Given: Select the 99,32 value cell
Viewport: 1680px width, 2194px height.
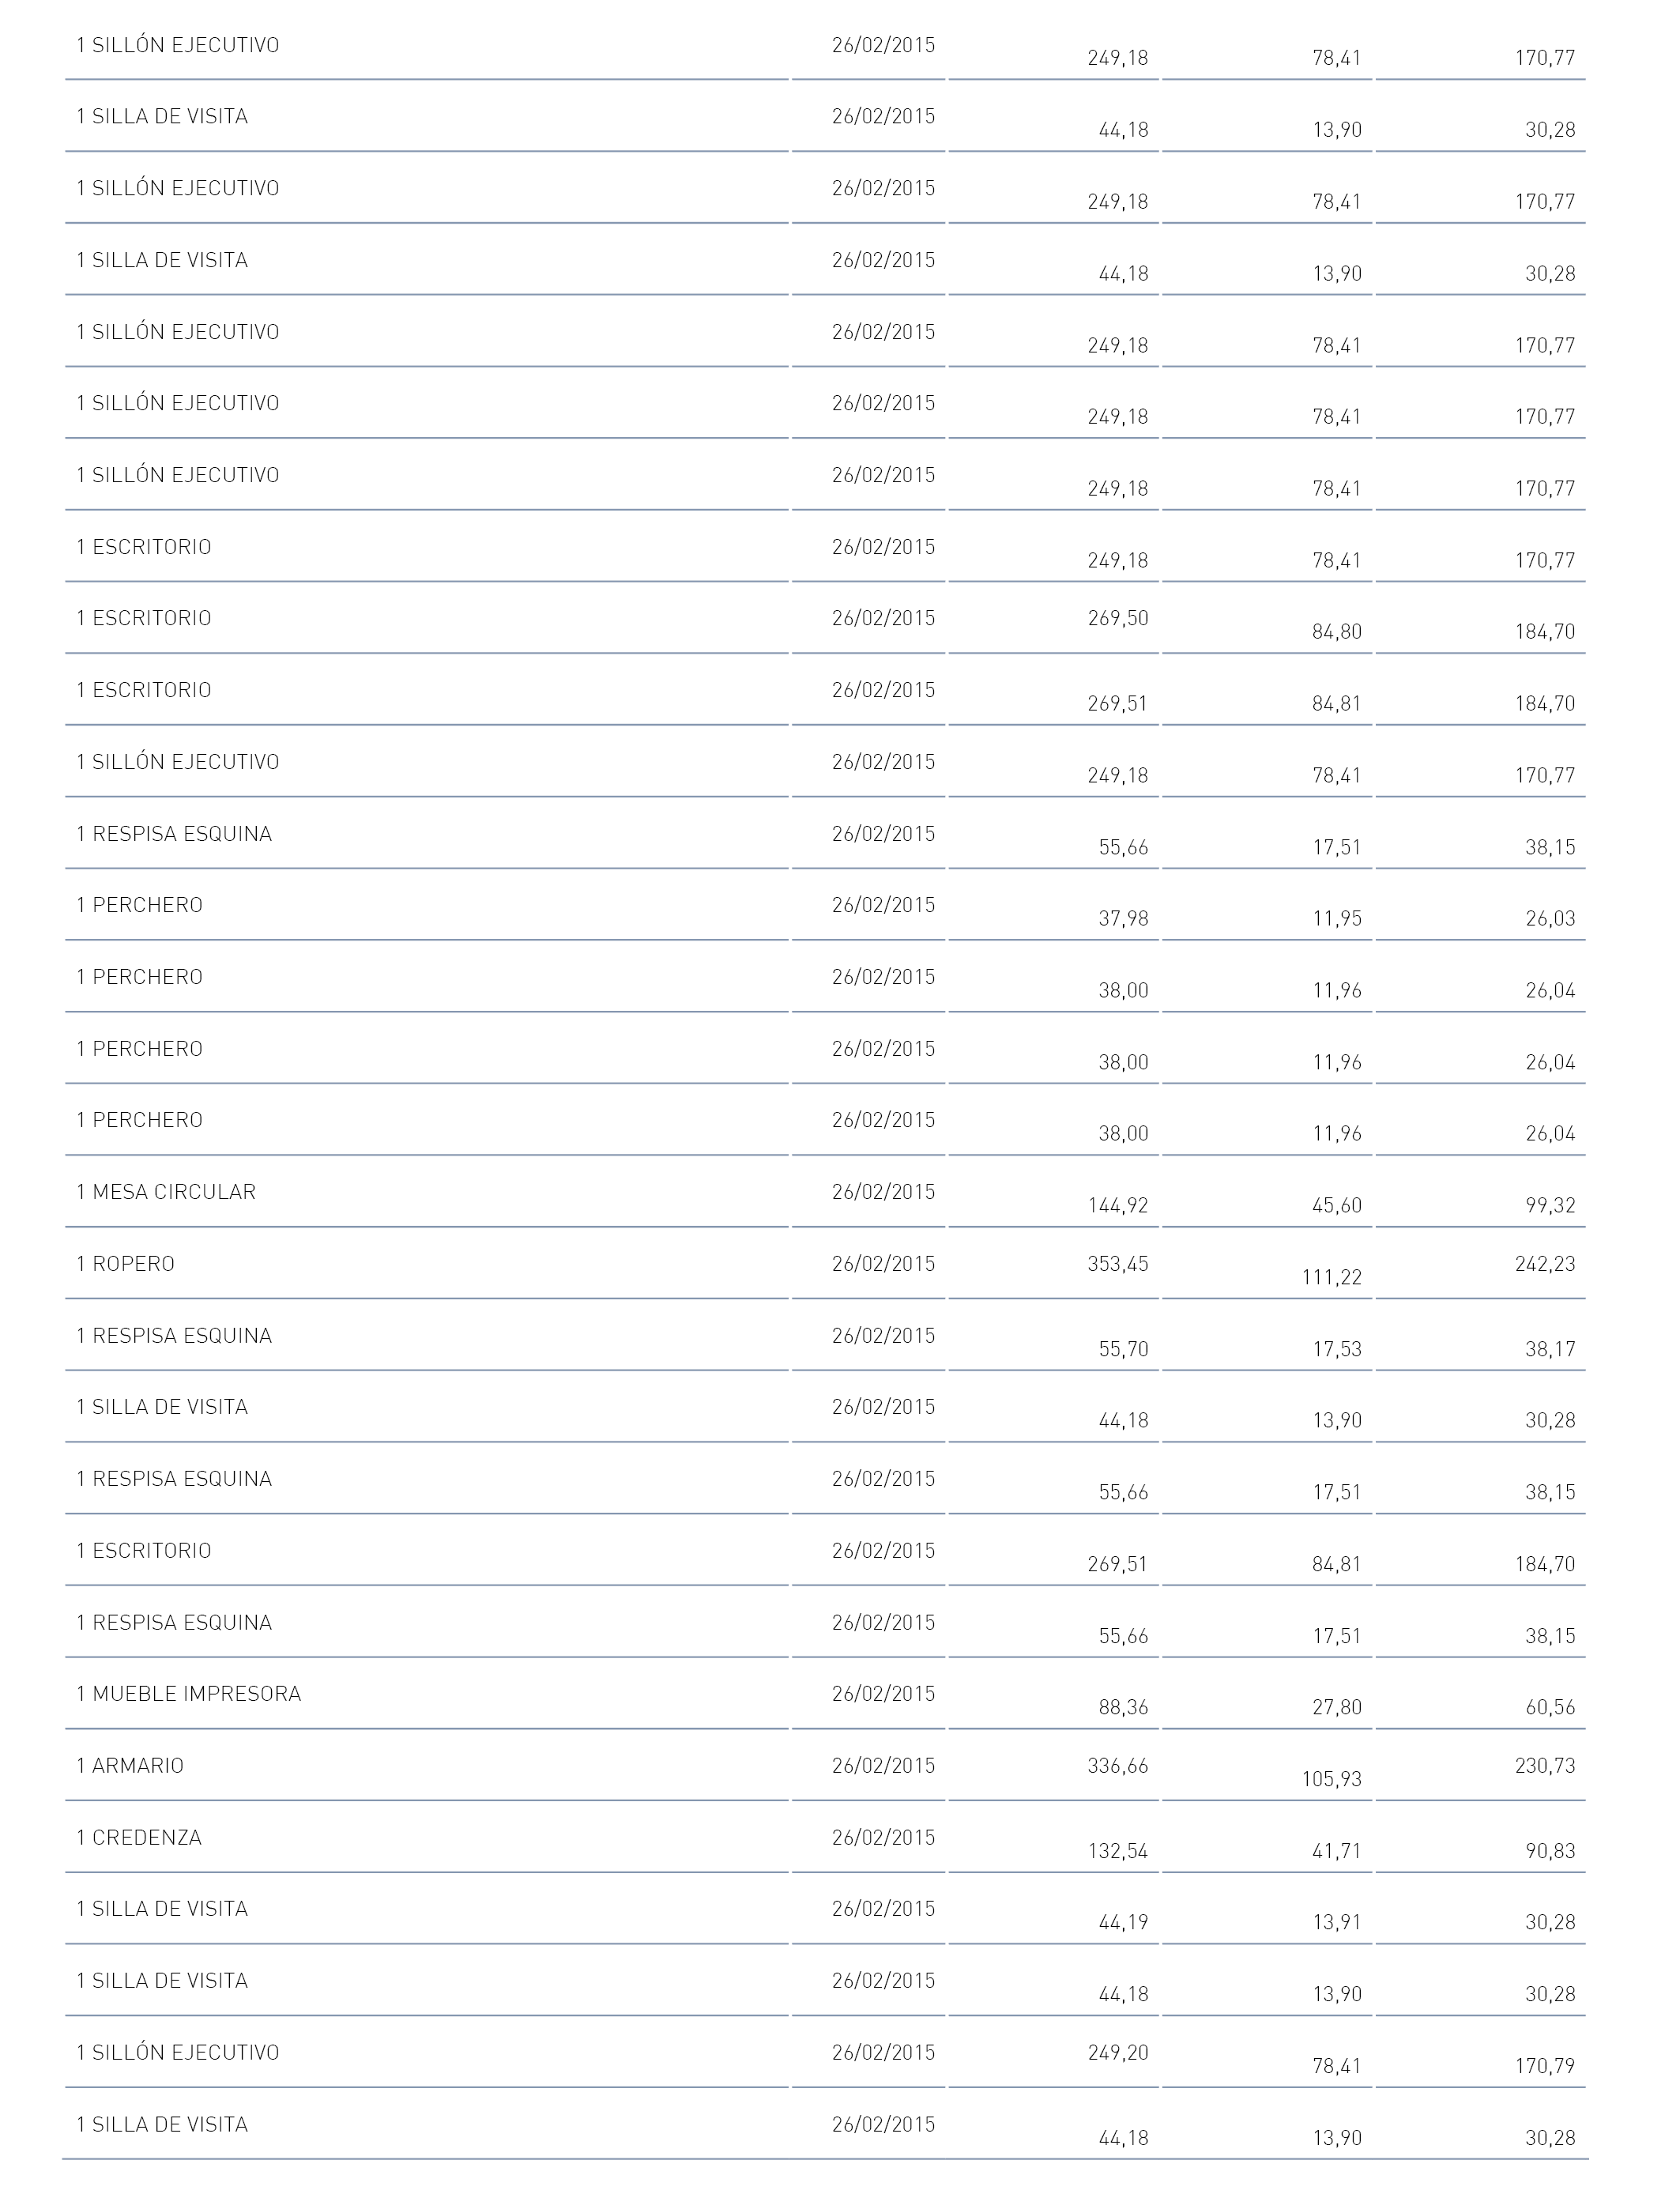Looking at the screenshot, I should pyautogui.click(x=1550, y=1206).
